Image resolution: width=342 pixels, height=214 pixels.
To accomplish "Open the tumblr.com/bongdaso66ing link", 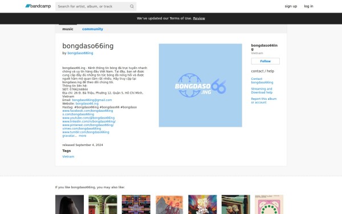I will [85, 132].
